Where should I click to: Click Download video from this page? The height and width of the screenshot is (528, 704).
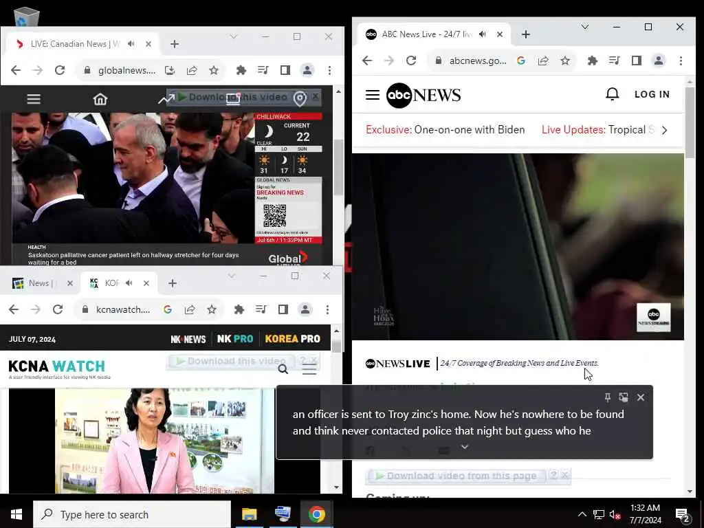pyautogui.click(x=456, y=476)
